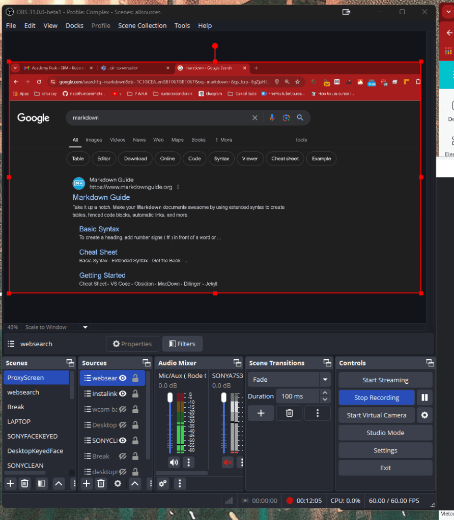Screen dimensions: 454x520
Task: Decrease transition duration with down arrow
Action: (x=325, y=400)
